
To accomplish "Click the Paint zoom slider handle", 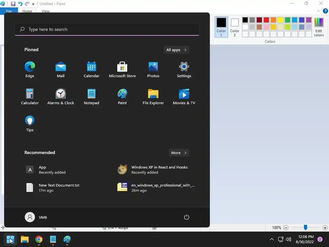I will point(306,227).
